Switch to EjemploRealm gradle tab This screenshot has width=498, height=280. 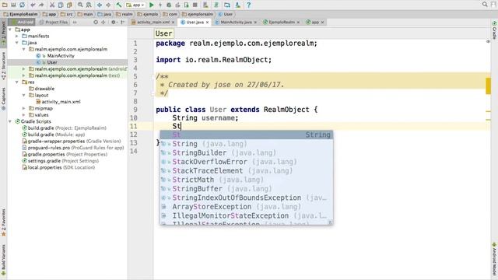[x=281, y=22]
